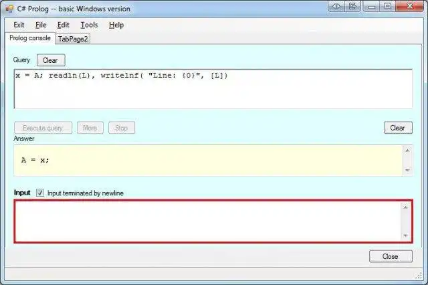The height and width of the screenshot is (285, 428).
Task: Click the Close button at bottom right
Action: [391, 256]
